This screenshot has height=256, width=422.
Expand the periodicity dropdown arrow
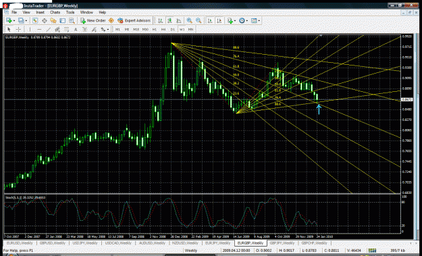(x=247, y=21)
